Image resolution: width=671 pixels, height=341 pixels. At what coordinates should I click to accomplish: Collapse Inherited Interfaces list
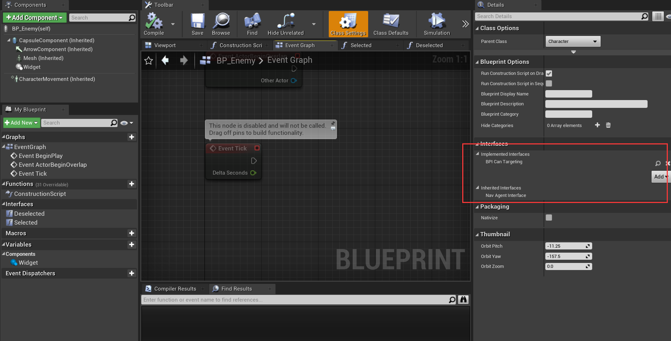click(478, 188)
